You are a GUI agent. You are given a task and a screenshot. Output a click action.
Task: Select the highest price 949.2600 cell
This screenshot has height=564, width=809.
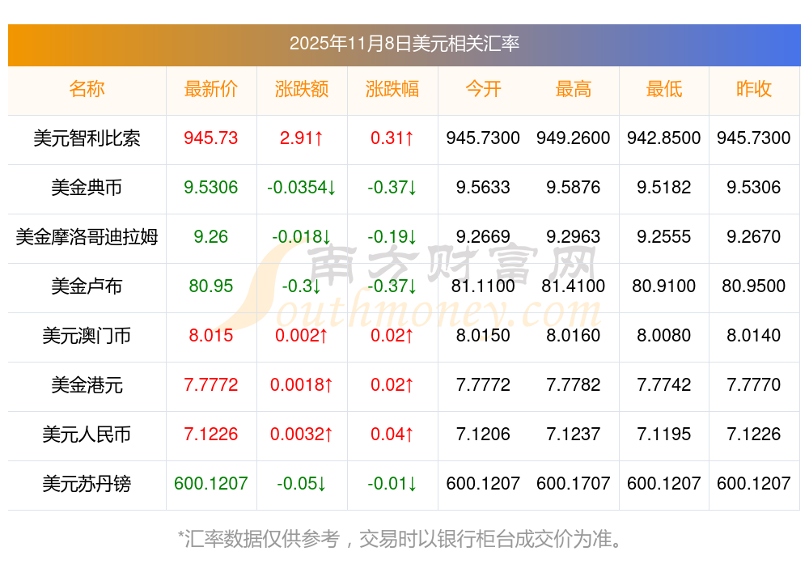574,138
